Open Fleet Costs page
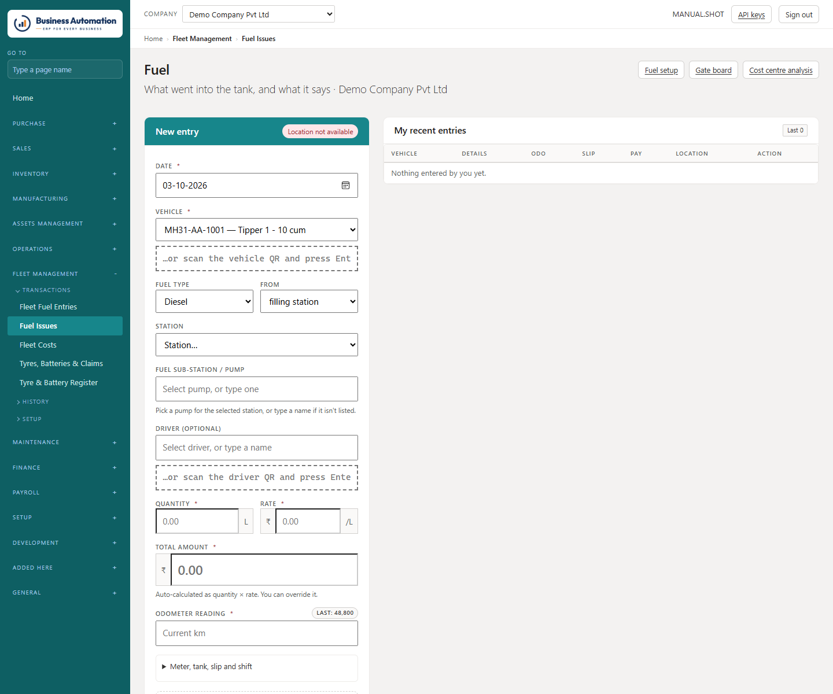 tap(65, 345)
